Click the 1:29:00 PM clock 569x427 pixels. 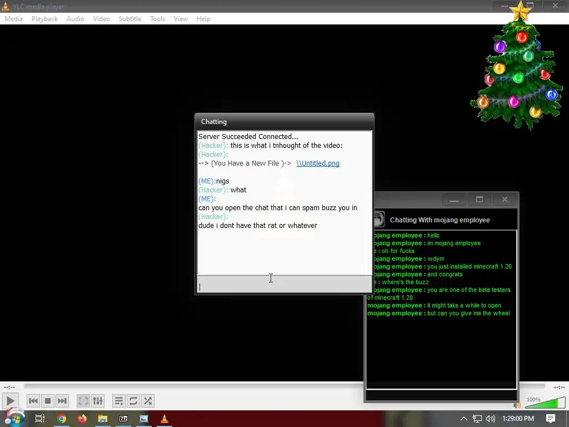[x=518, y=419]
